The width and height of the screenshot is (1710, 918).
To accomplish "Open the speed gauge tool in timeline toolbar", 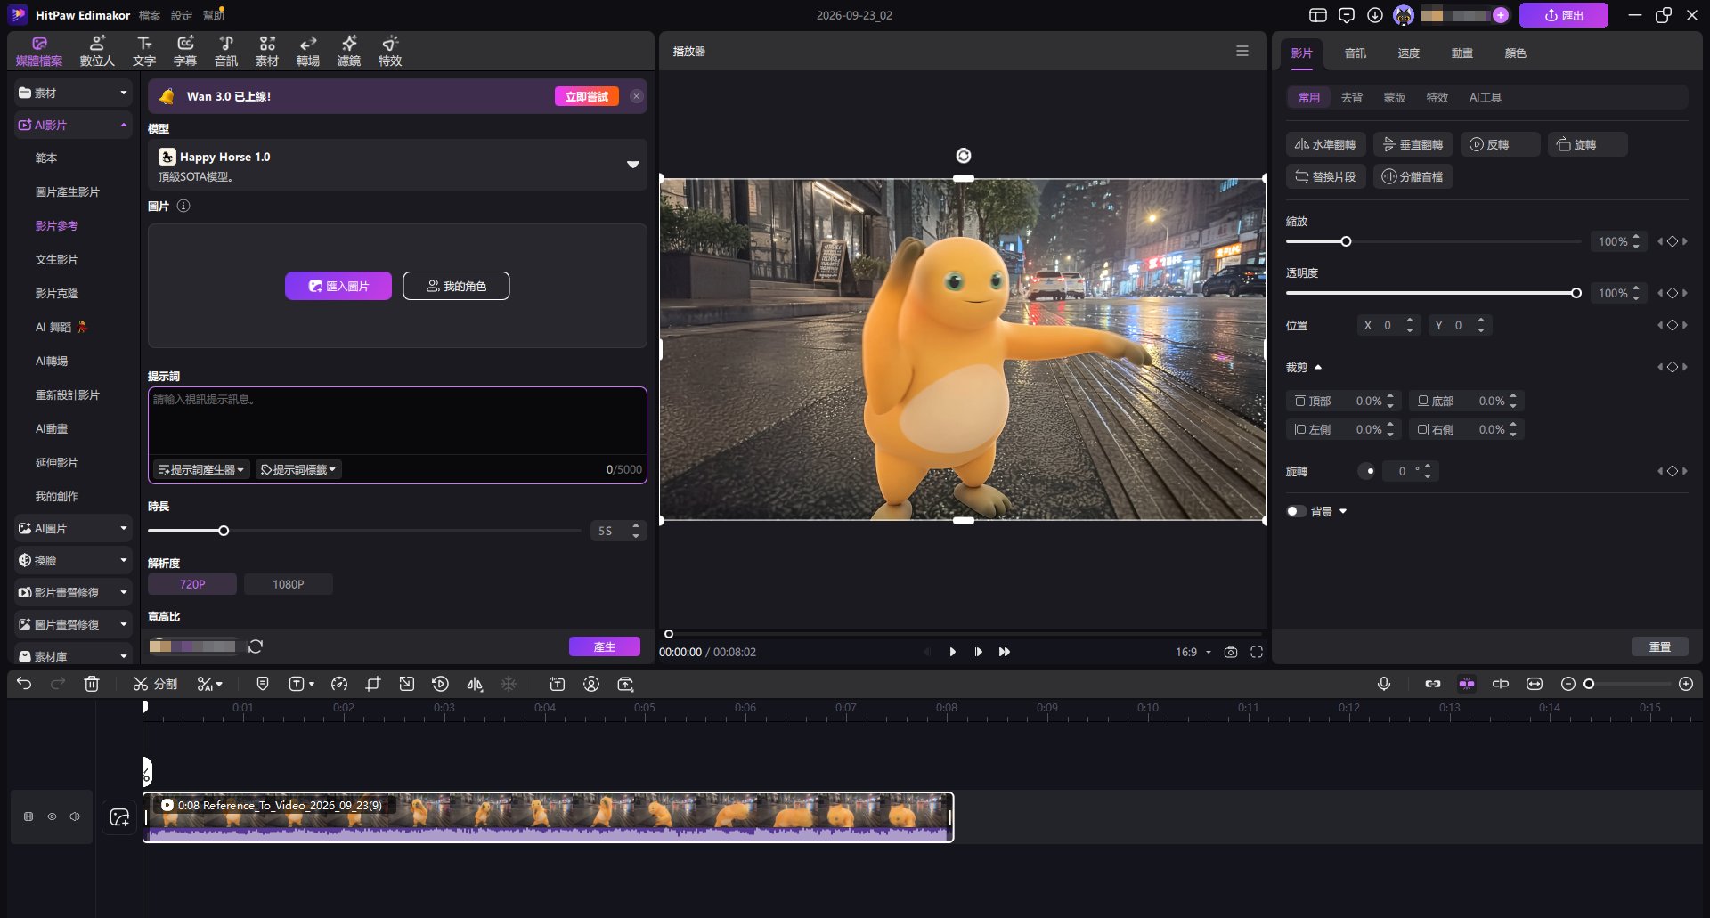I will click(339, 684).
